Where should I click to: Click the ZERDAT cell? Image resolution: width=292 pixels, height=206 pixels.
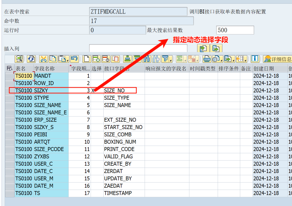(124, 171)
